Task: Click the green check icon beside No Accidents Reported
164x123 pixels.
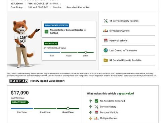Action: (96, 101)
